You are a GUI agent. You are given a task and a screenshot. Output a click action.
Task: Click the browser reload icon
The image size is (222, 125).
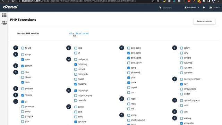[x=13, y=1]
